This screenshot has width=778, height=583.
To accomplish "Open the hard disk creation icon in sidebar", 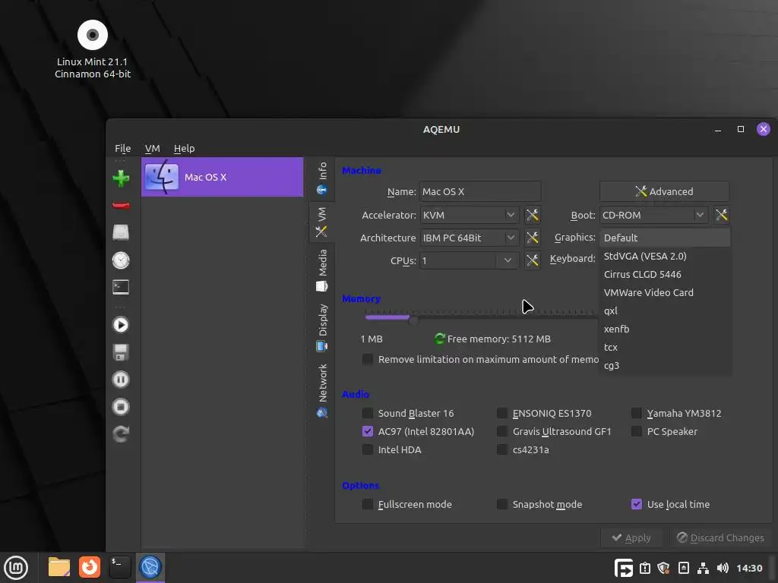I will click(121, 232).
